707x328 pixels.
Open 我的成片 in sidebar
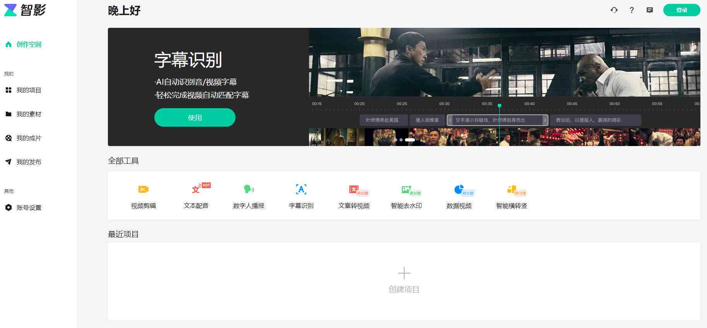(x=24, y=138)
